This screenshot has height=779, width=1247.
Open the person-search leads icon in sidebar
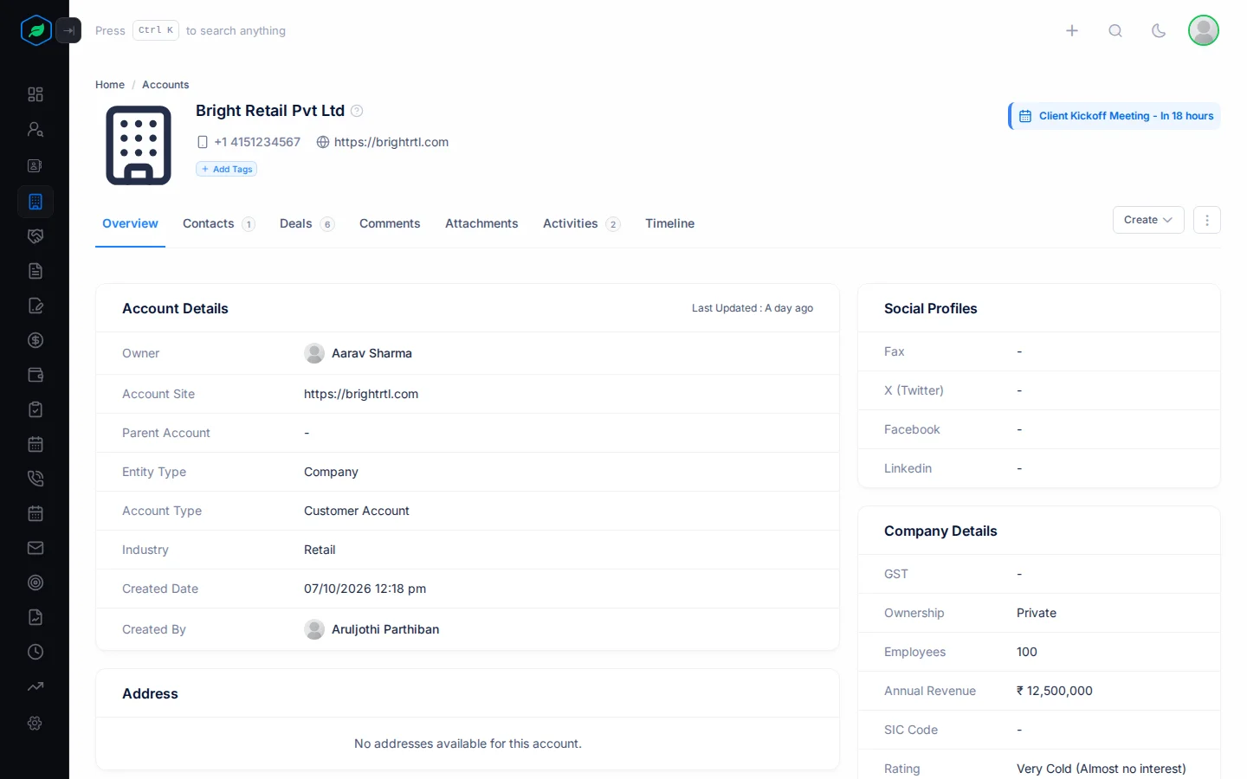tap(36, 130)
